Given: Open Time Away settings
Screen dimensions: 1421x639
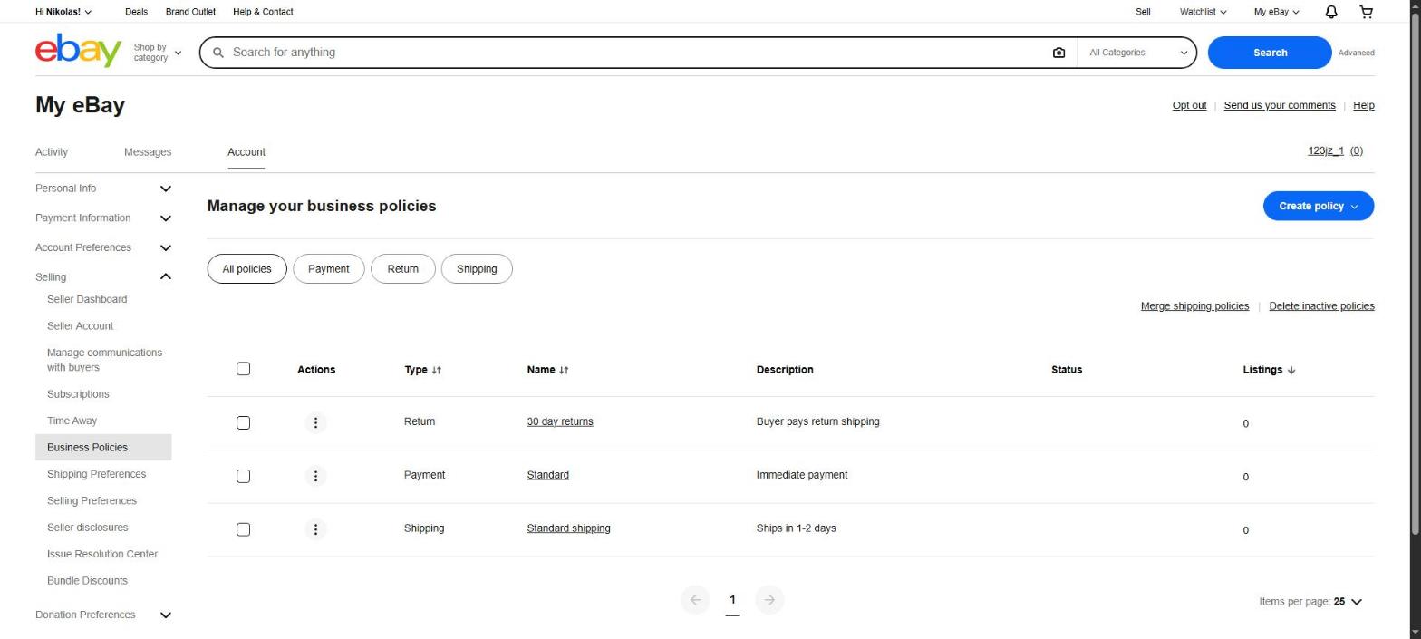Looking at the screenshot, I should (x=72, y=421).
